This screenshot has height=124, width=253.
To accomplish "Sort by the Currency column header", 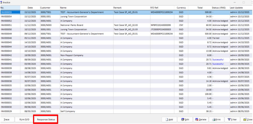I will click(x=181, y=8).
